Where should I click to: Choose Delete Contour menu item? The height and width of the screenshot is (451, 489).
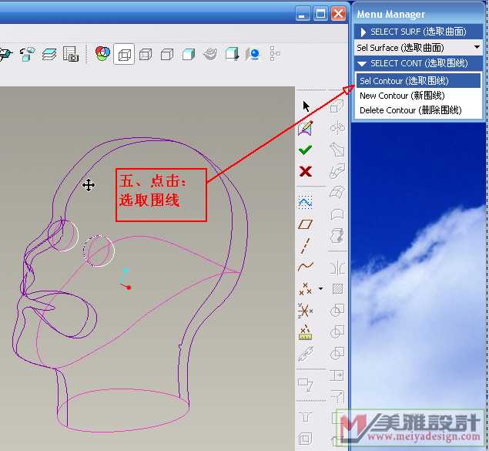coord(418,110)
